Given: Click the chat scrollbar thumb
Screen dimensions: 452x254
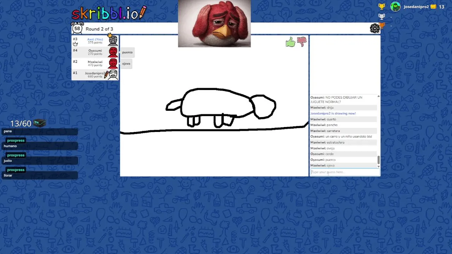Looking at the screenshot, I should tap(378, 160).
